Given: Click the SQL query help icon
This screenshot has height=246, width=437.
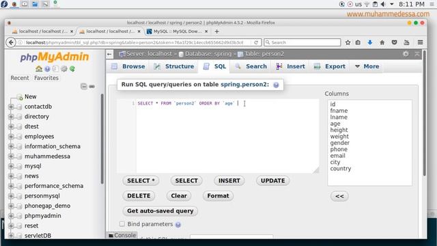Looking at the screenshot, I should (x=276, y=85).
